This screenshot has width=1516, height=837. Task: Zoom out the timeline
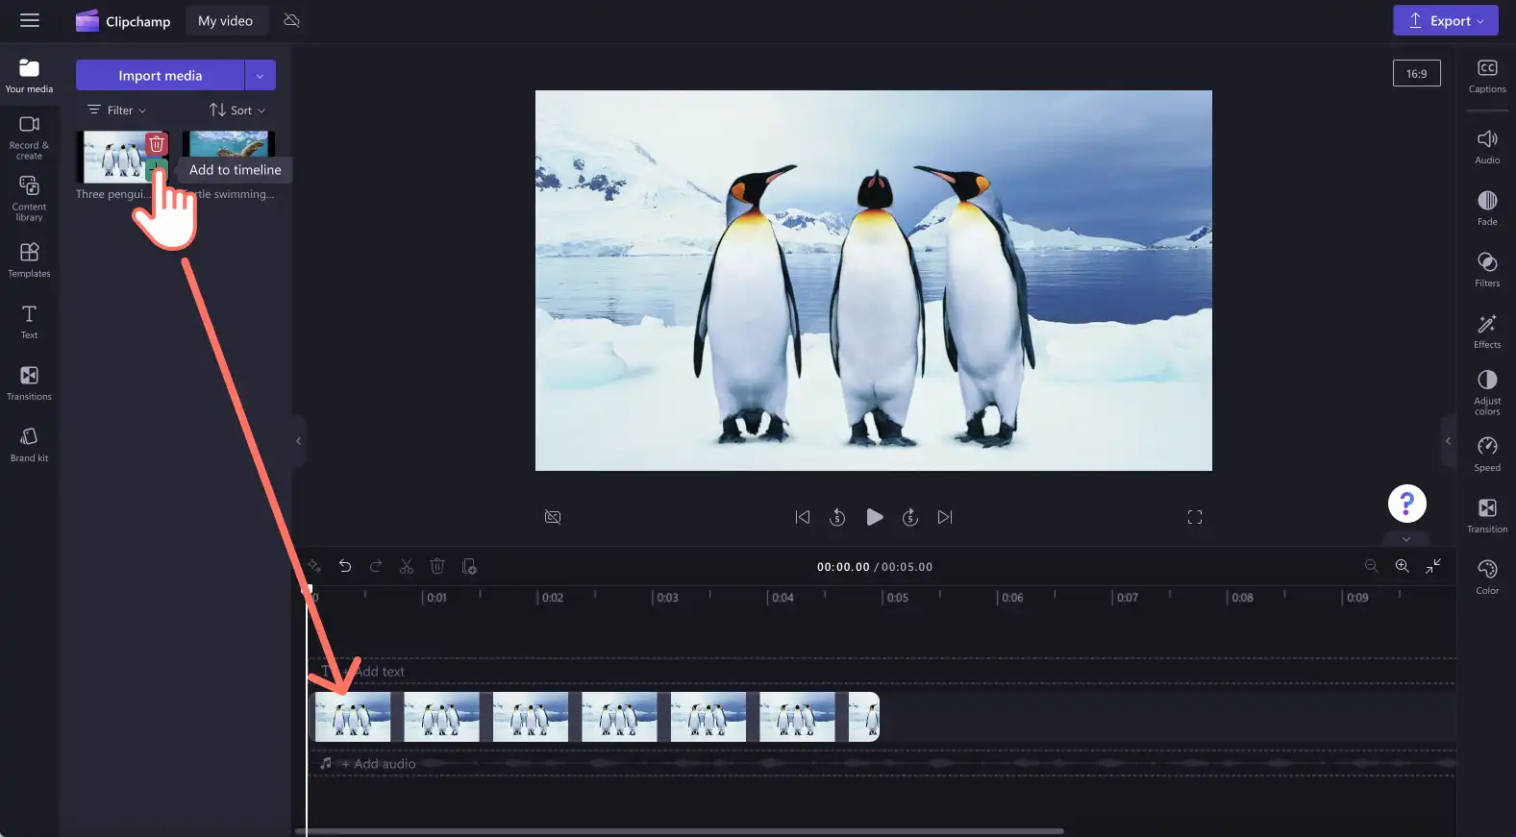click(x=1372, y=566)
